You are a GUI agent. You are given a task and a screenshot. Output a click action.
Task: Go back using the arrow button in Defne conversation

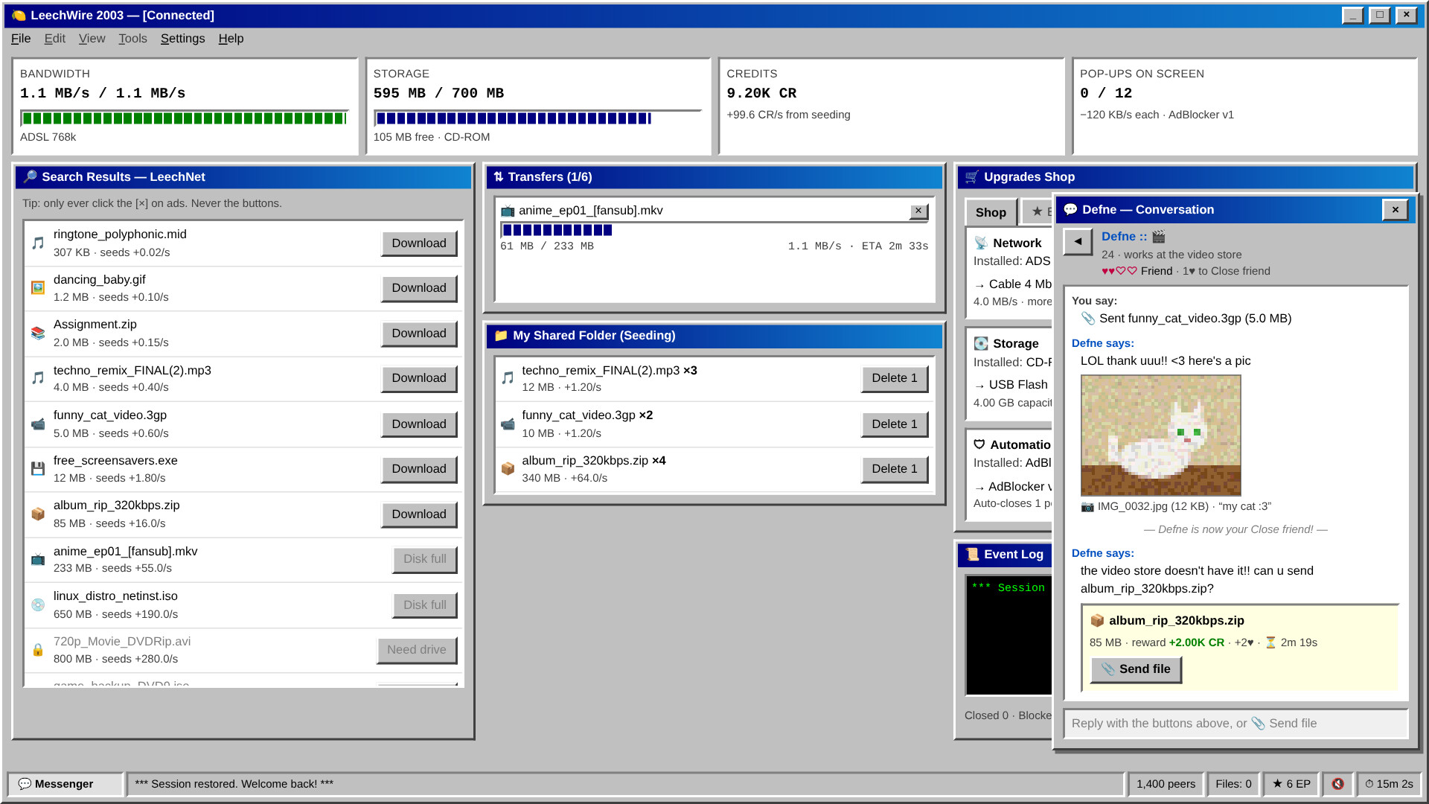click(x=1078, y=242)
